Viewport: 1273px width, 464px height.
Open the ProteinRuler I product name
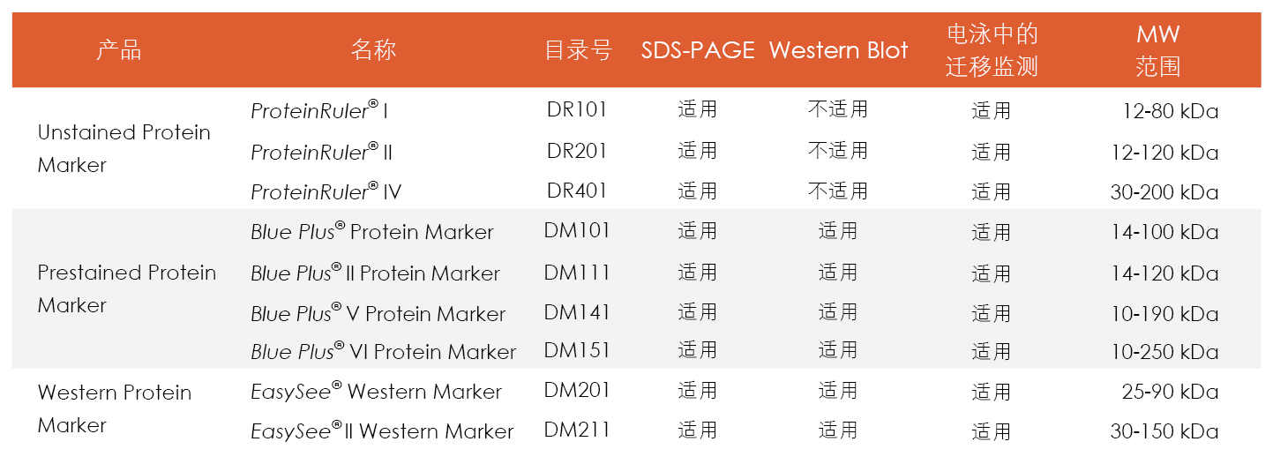[319, 111]
